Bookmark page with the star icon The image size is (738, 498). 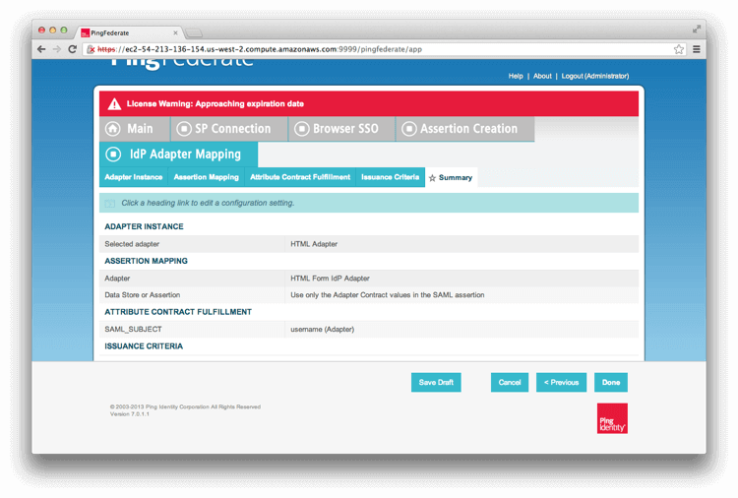tap(679, 49)
